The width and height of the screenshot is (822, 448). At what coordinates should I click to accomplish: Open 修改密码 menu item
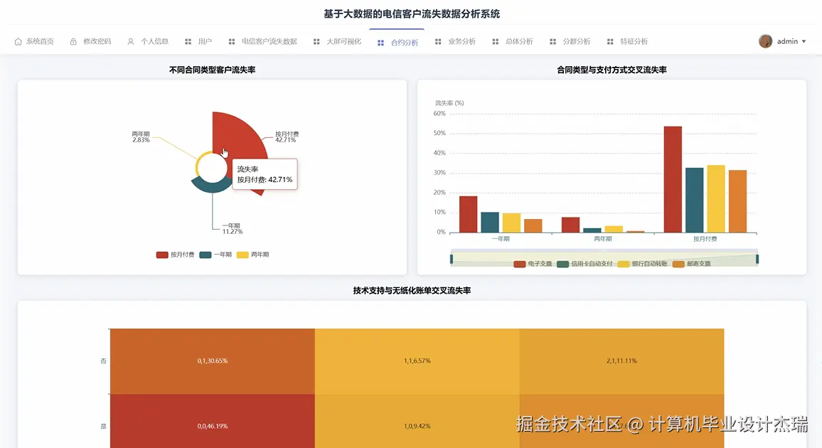pyautogui.click(x=97, y=41)
